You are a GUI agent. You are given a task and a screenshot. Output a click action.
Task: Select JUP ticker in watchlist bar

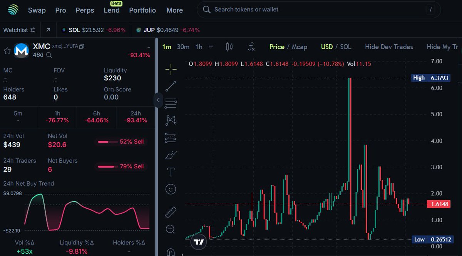[x=168, y=30]
